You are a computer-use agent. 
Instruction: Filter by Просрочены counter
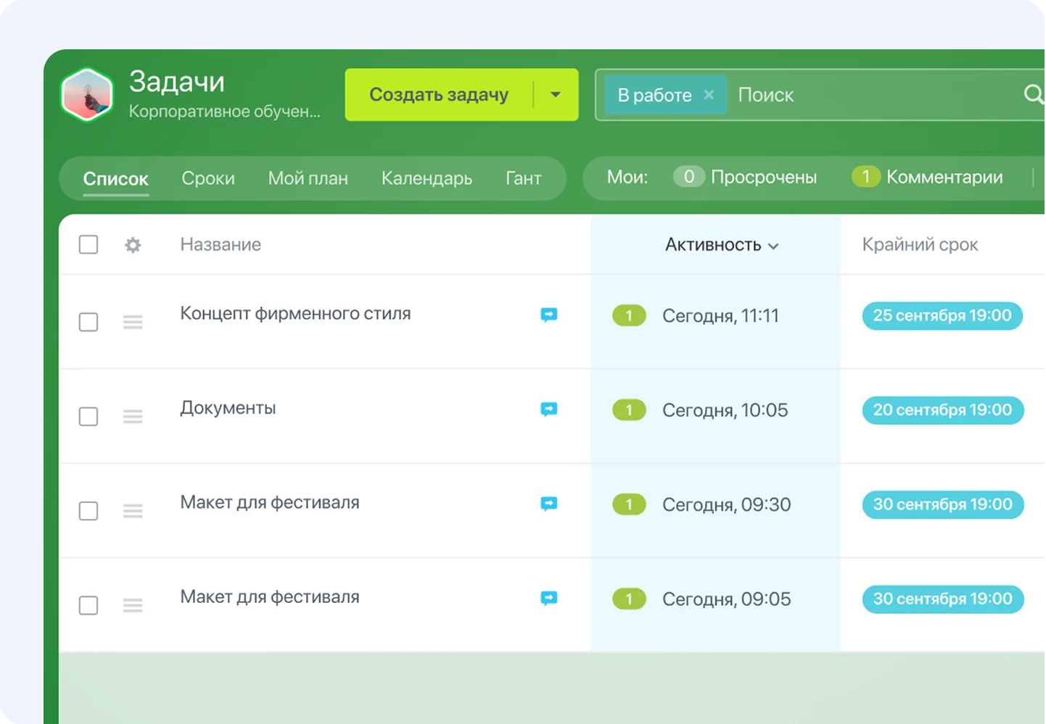746,177
